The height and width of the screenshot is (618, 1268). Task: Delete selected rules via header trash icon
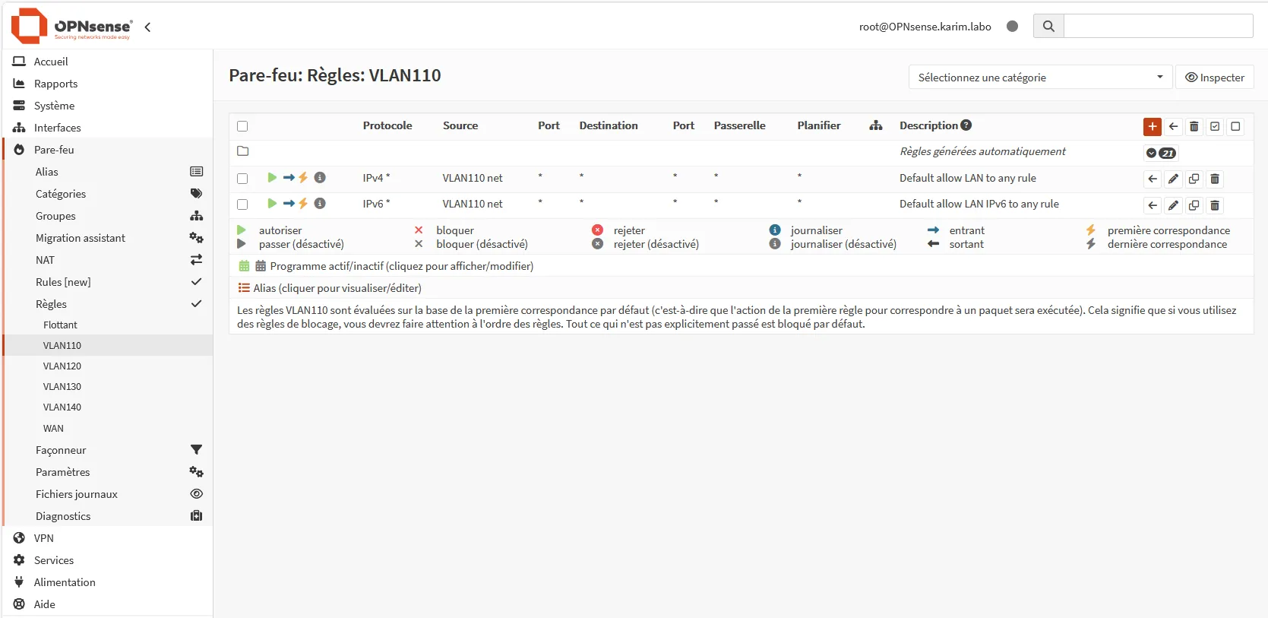[x=1194, y=126]
